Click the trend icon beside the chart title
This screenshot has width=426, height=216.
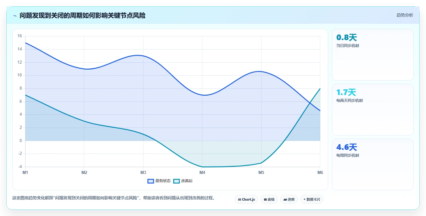tap(15, 16)
